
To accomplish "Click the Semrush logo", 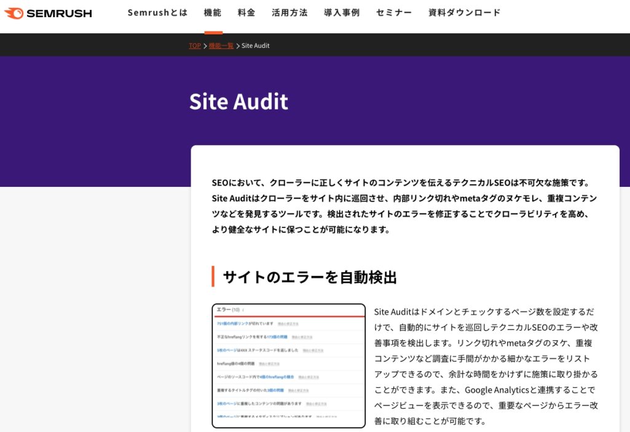I will 49,12.
